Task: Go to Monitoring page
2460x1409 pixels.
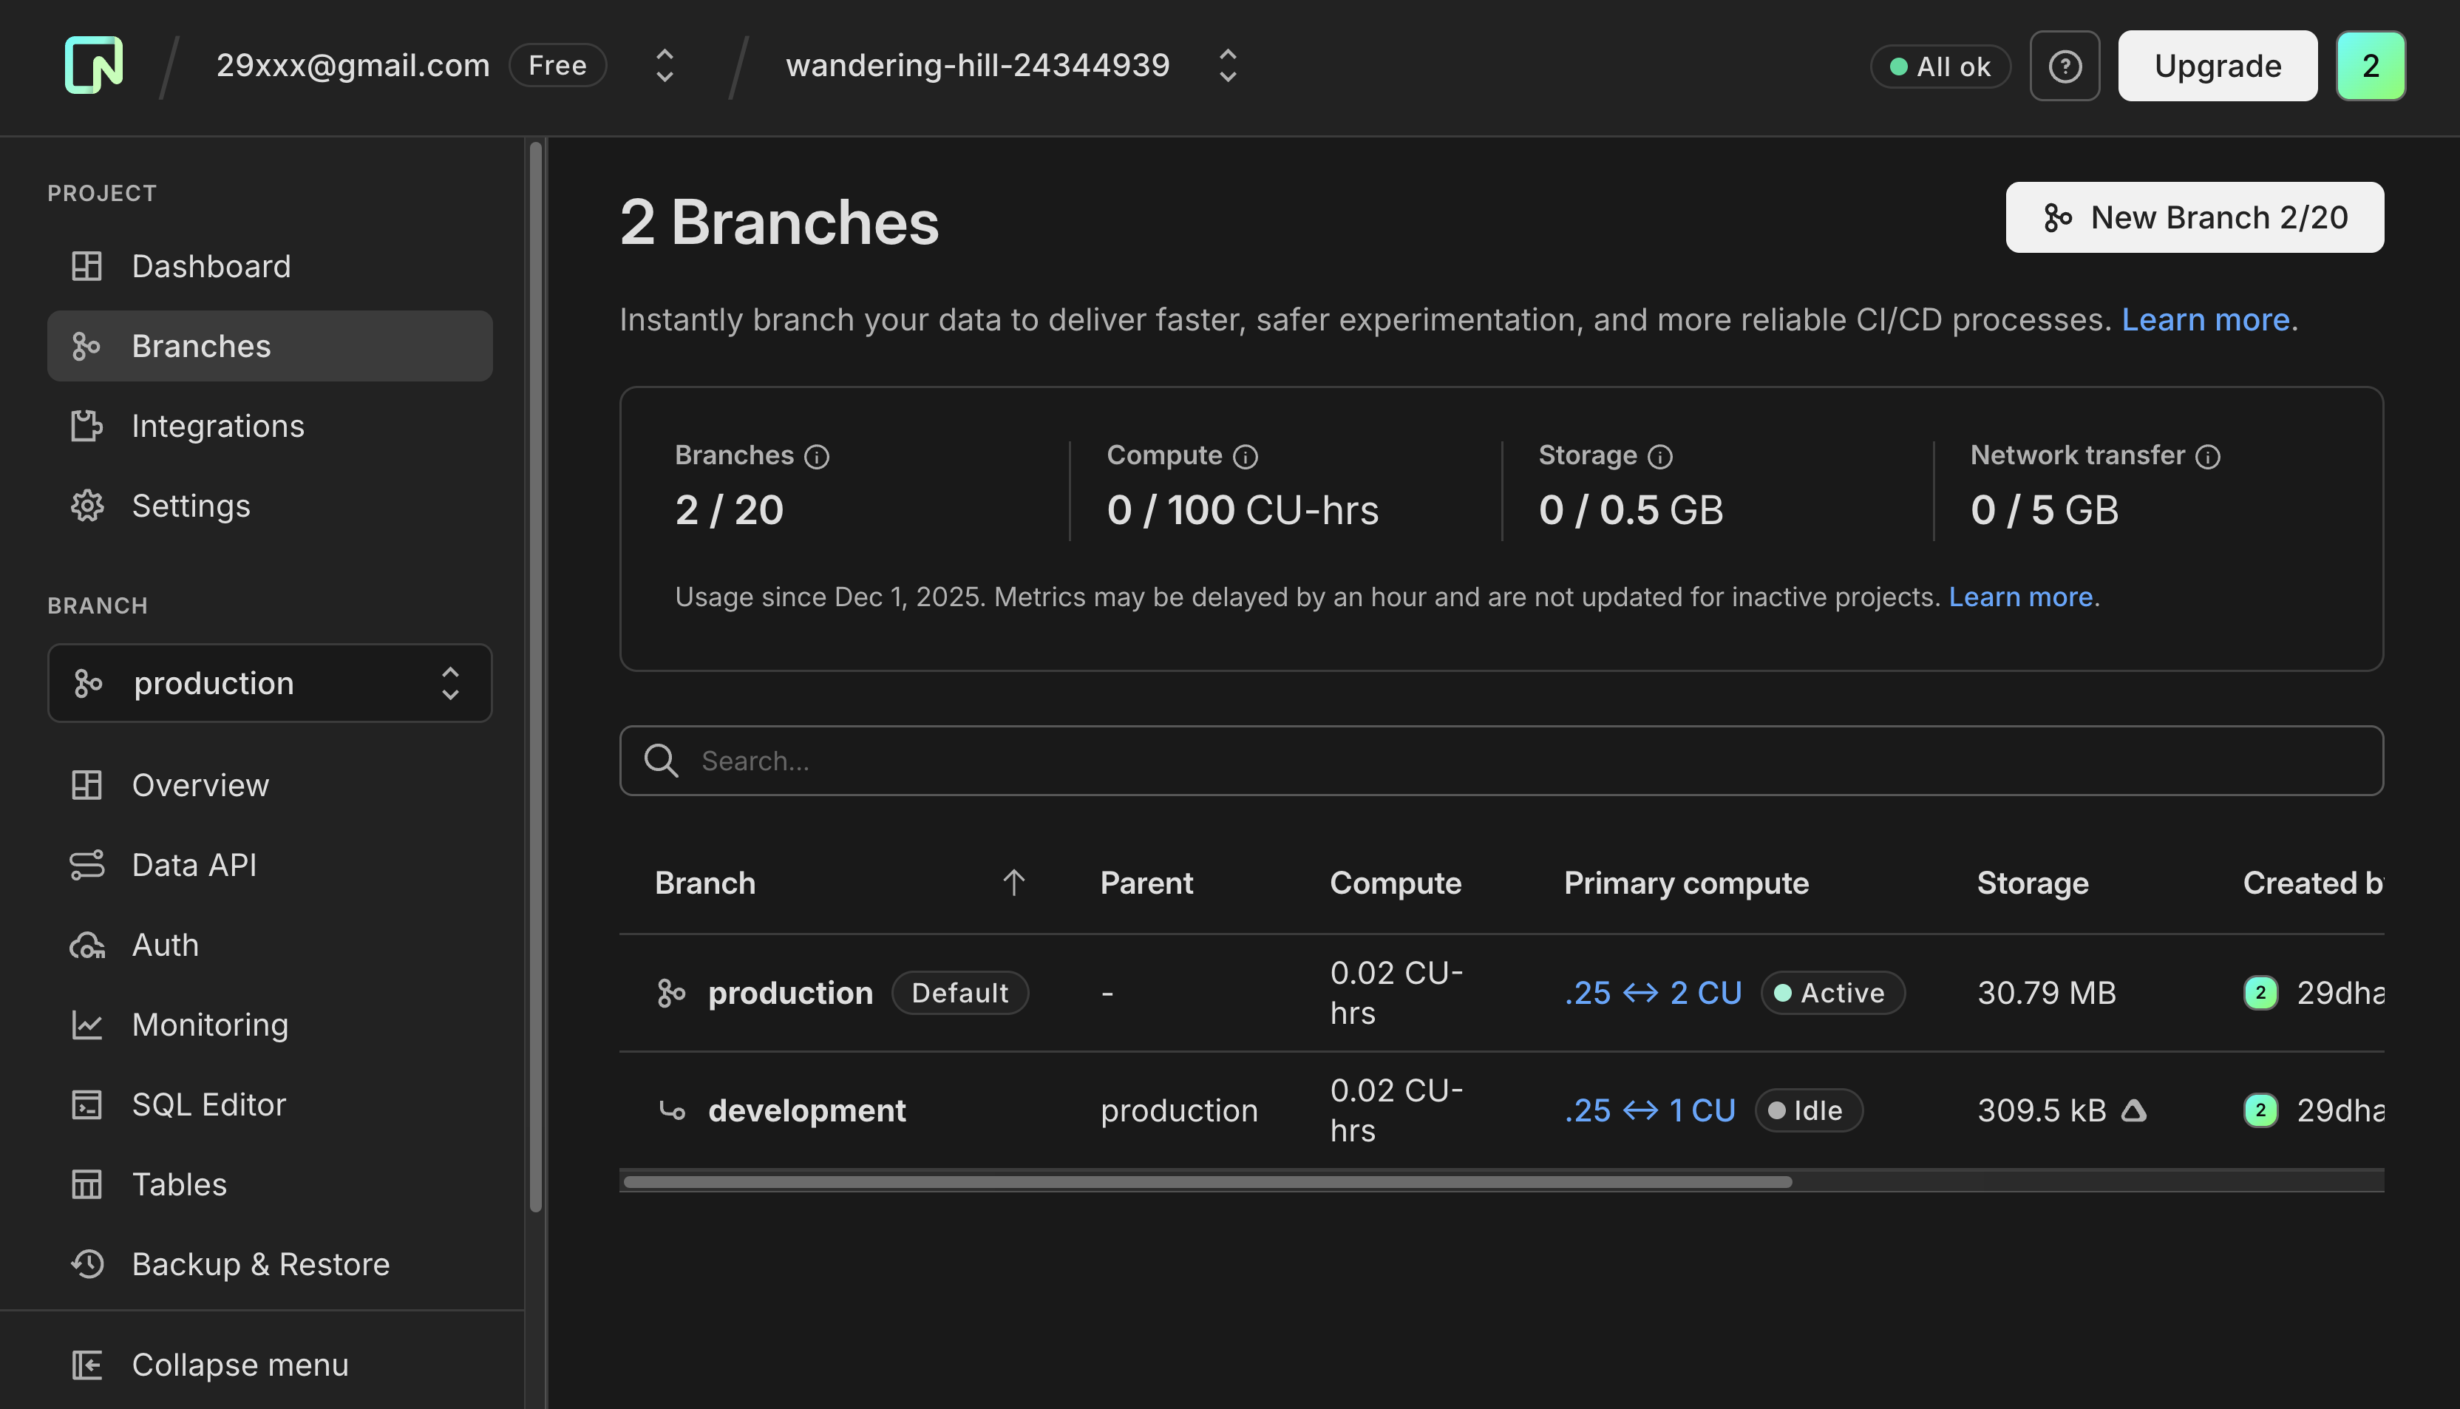Action: (x=209, y=1025)
